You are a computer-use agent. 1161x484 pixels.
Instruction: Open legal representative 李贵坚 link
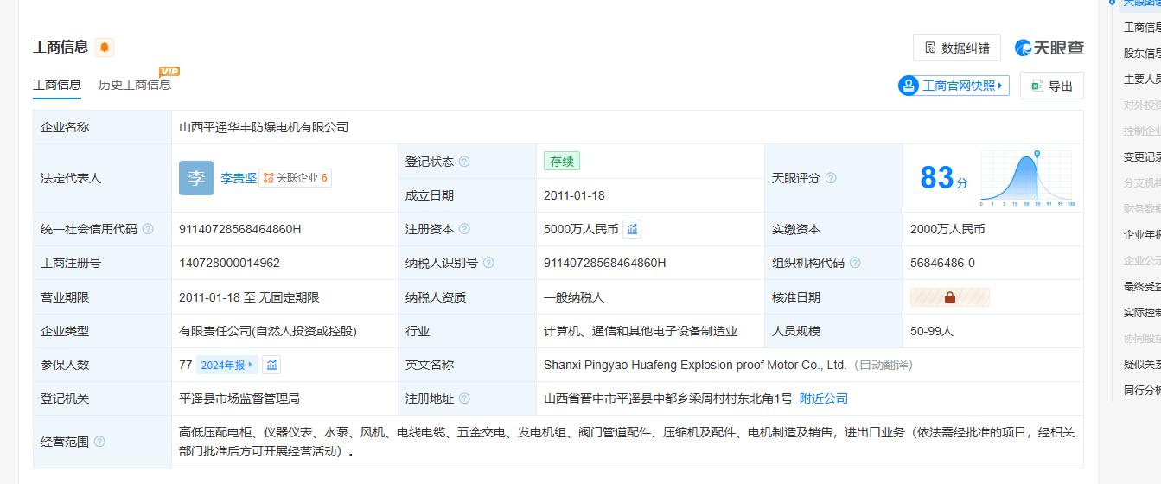(239, 178)
